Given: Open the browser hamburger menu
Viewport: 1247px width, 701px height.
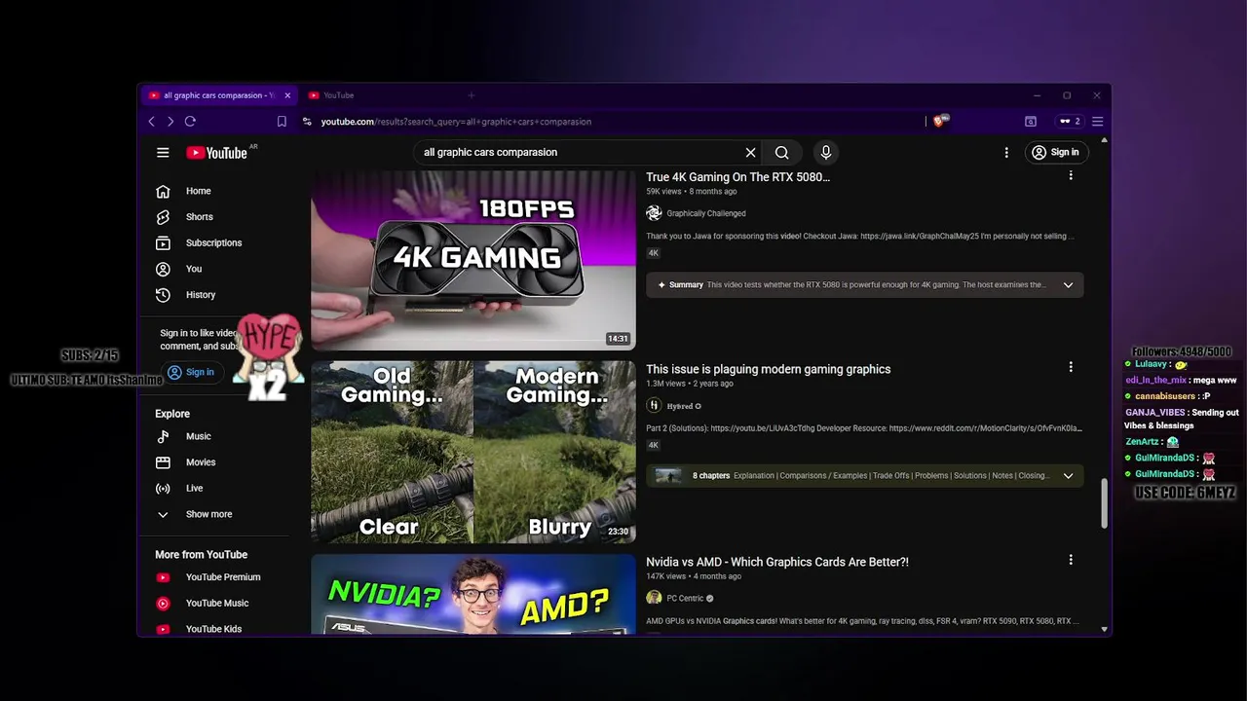Looking at the screenshot, I should click(1097, 122).
